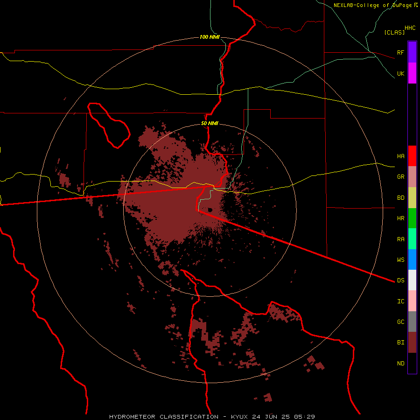This screenshot has height=420, width=420.
Task: Click the WS blue legend swatch
Action: [x=412, y=259]
